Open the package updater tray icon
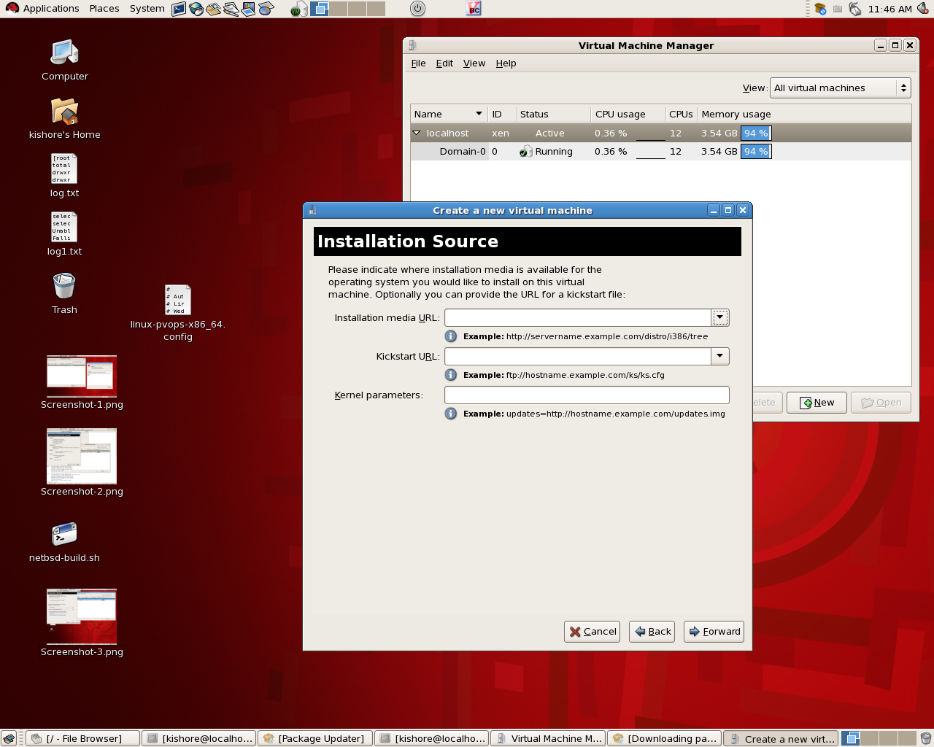 pyautogui.click(x=820, y=9)
